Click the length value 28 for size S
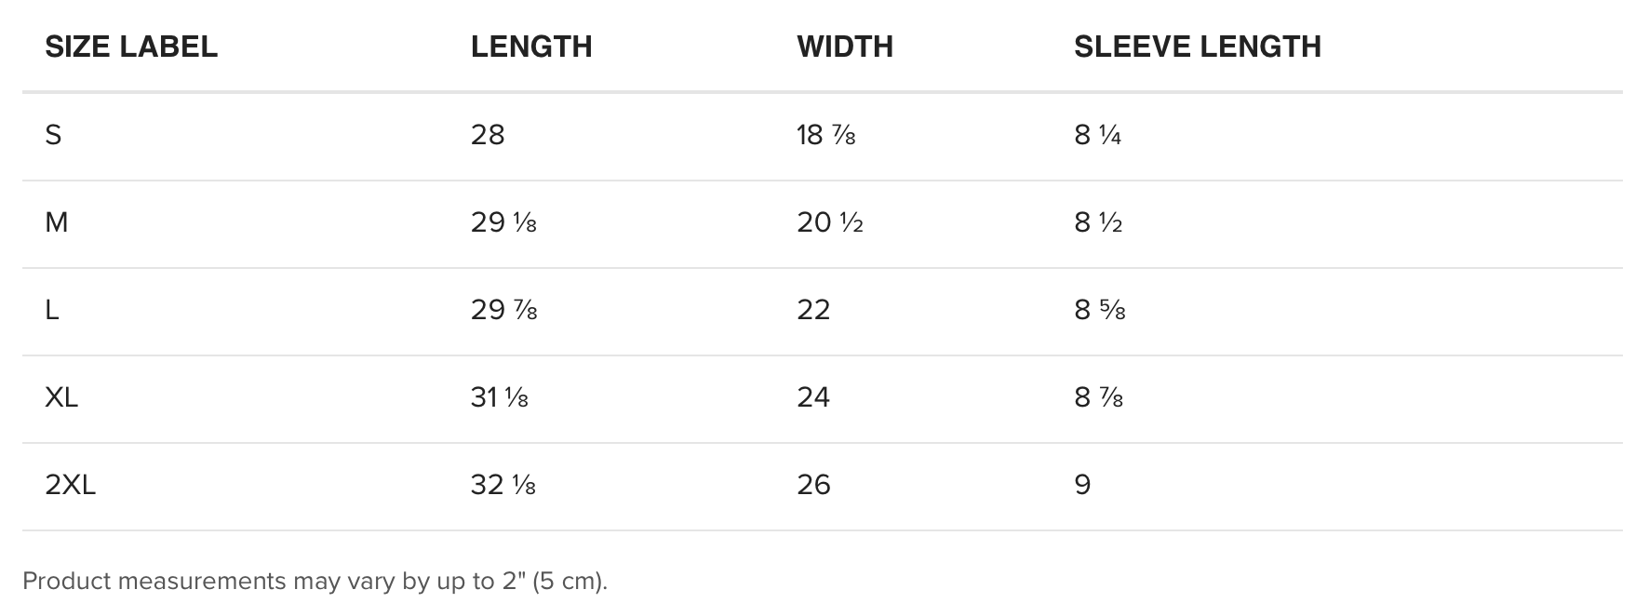The image size is (1649, 603). pos(488,135)
